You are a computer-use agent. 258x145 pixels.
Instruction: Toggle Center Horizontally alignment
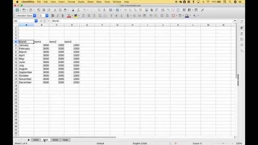[x=89, y=16]
